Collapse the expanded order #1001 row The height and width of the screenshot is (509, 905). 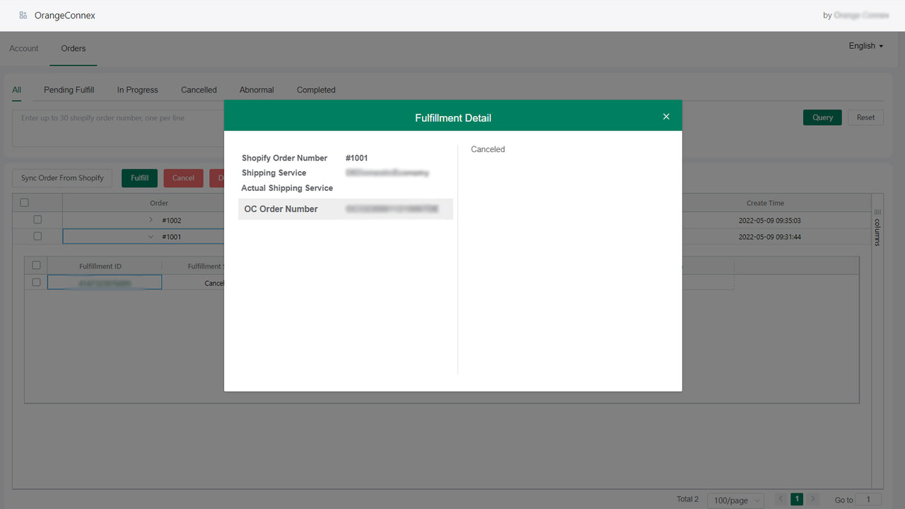pos(151,236)
